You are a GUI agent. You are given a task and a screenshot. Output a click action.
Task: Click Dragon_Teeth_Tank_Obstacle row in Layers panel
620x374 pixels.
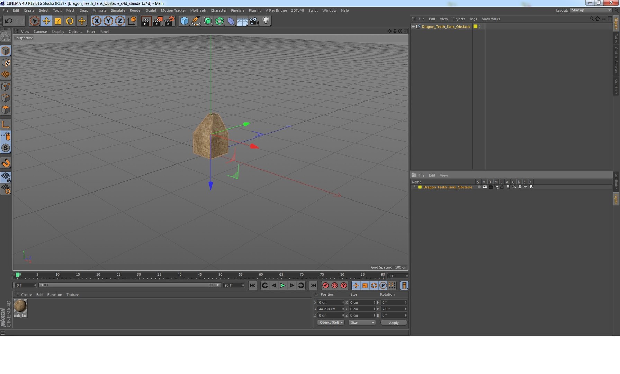(511, 187)
